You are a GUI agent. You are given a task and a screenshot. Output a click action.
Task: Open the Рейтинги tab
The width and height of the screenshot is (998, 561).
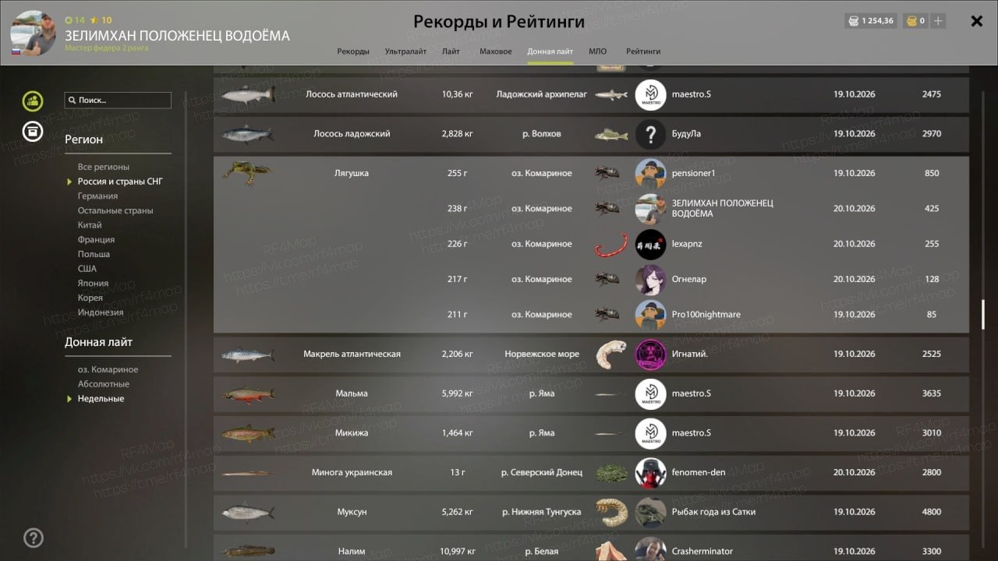(643, 51)
